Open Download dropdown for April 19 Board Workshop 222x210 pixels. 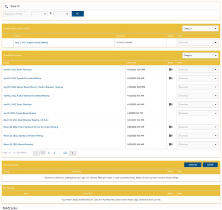pos(198,69)
